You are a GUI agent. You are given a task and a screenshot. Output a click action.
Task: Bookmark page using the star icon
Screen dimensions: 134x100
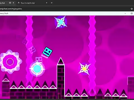pos(132,9)
